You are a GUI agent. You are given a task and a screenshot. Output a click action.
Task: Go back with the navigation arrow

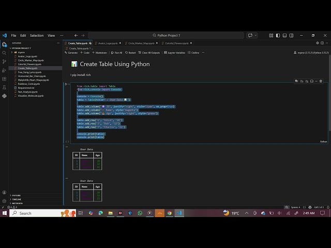pyautogui.click(x=76, y=36)
